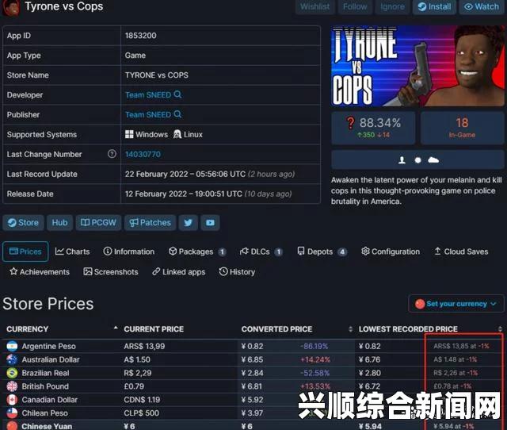
Task: Click the British flag icon
Action: (x=12, y=386)
